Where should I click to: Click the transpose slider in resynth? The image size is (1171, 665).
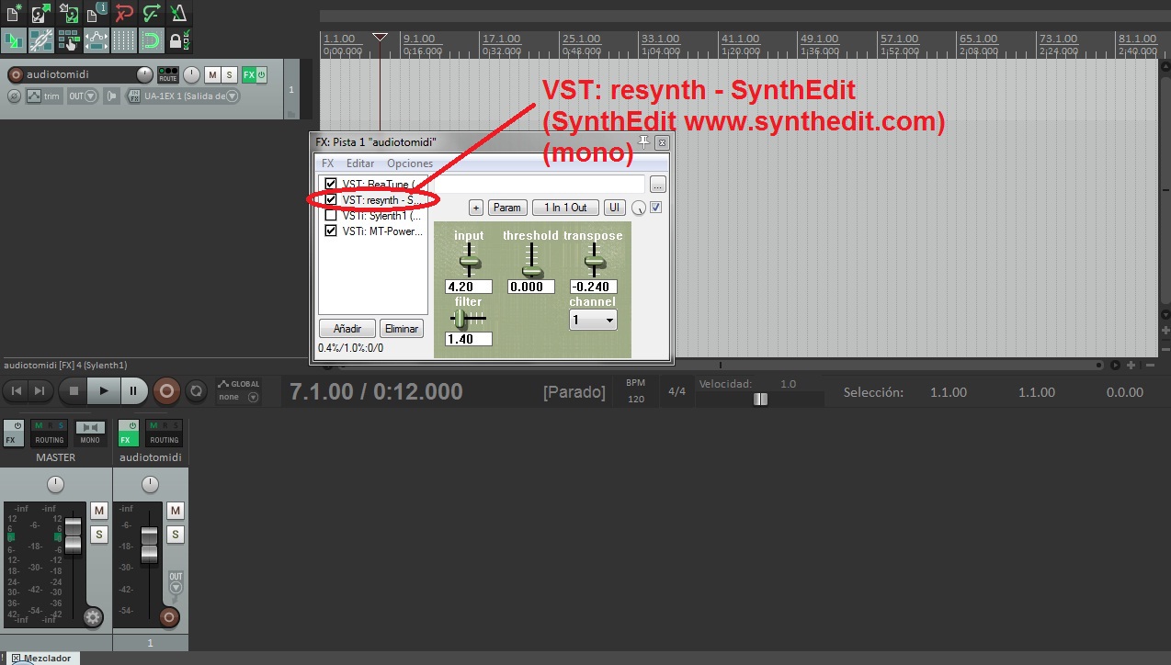click(594, 261)
